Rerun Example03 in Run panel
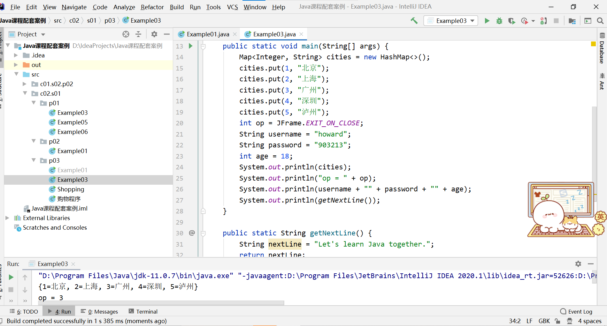The image size is (607, 326). click(11, 277)
